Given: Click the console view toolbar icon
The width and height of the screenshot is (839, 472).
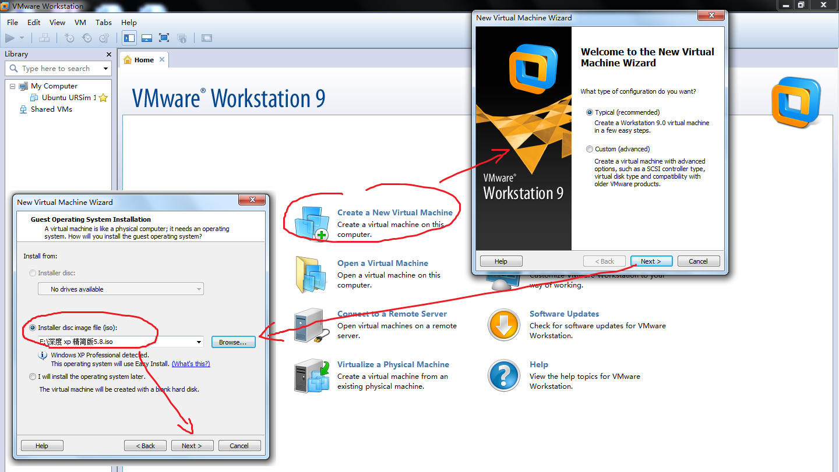Looking at the screenshot, I should coord(207,38).
